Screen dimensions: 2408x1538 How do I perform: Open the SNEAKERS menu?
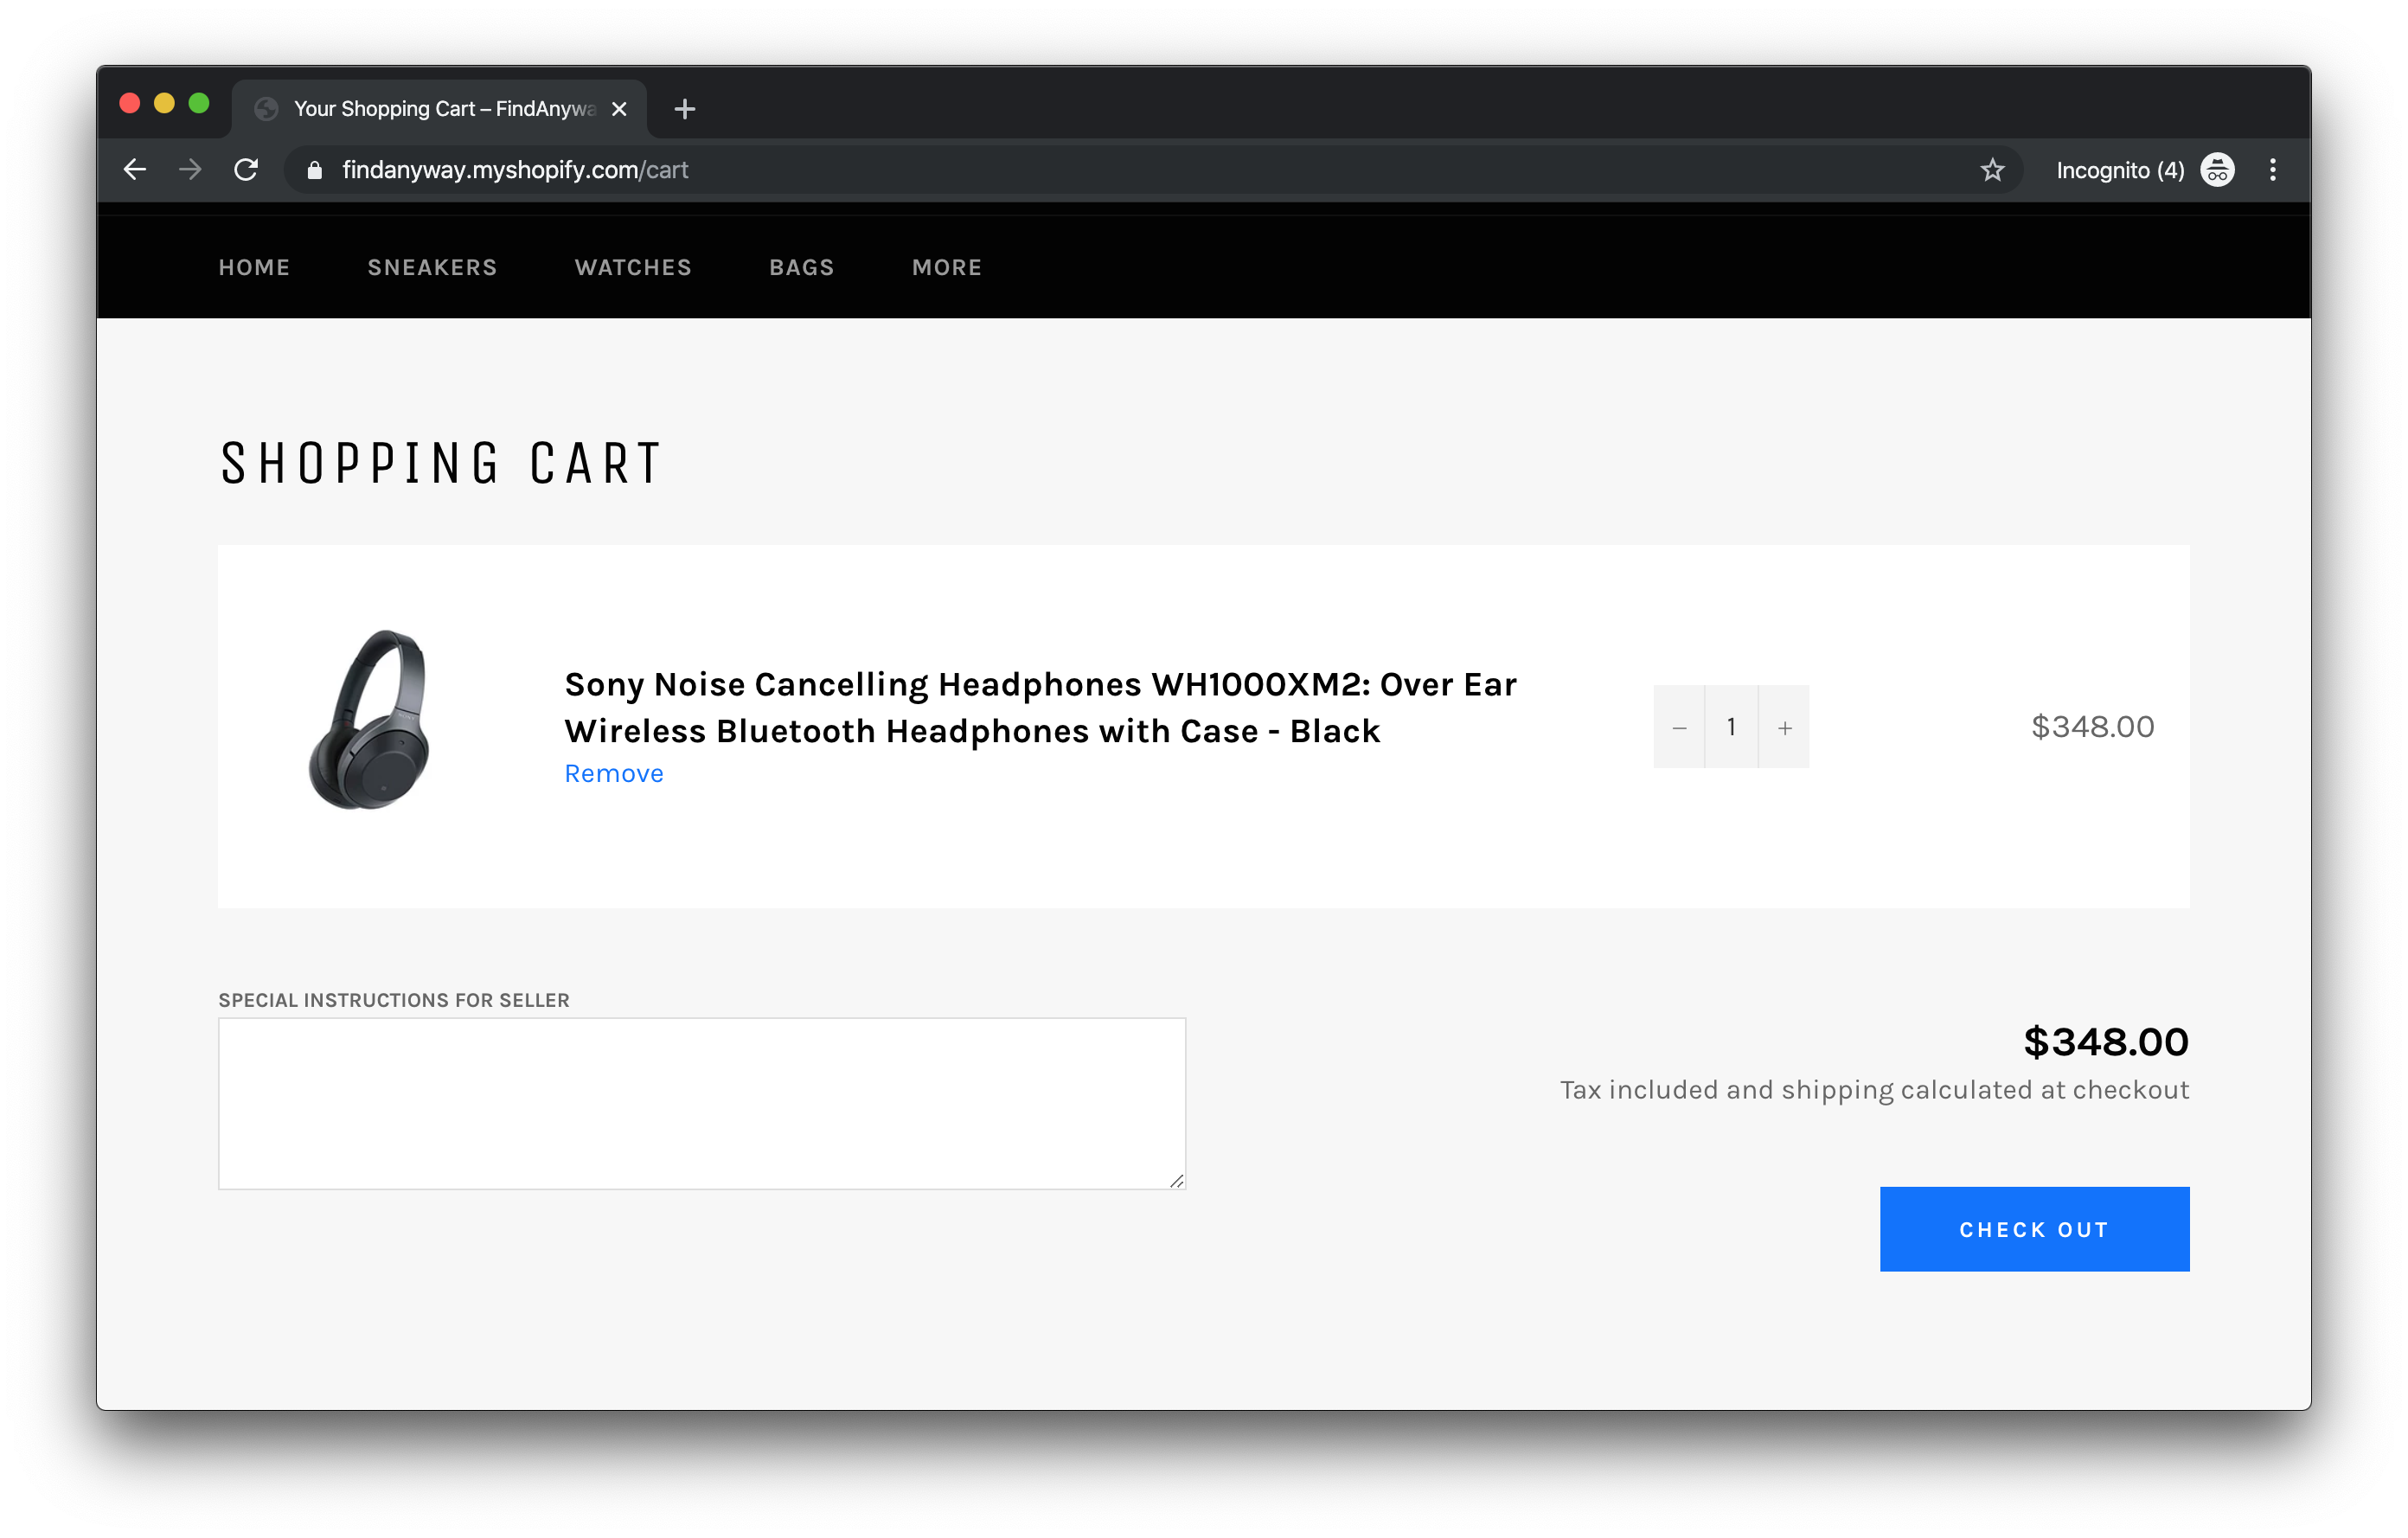(x=432, y=267)
